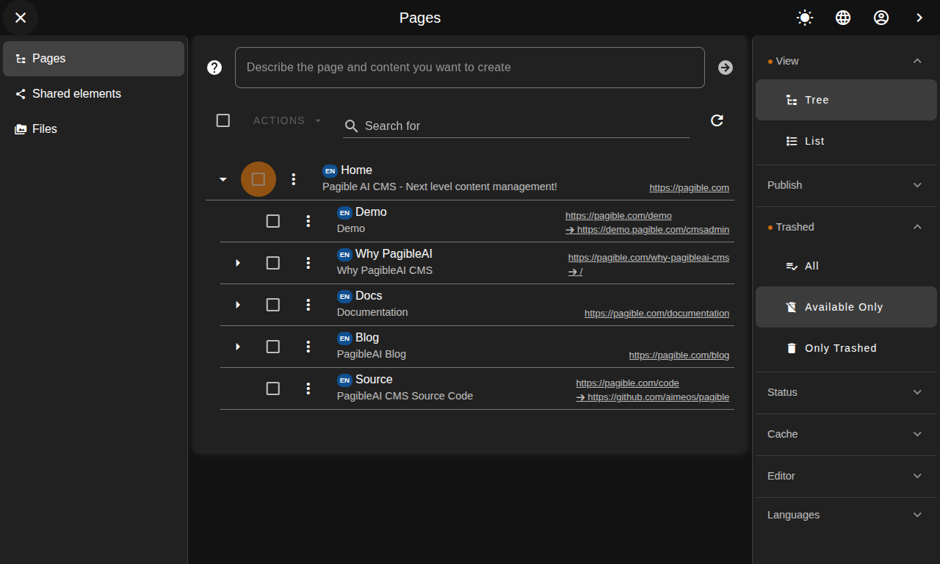Image resolution: width=940 pixels, height=564 pixels.
Task: Click the help question mark icon
Action: click(214, 68)
